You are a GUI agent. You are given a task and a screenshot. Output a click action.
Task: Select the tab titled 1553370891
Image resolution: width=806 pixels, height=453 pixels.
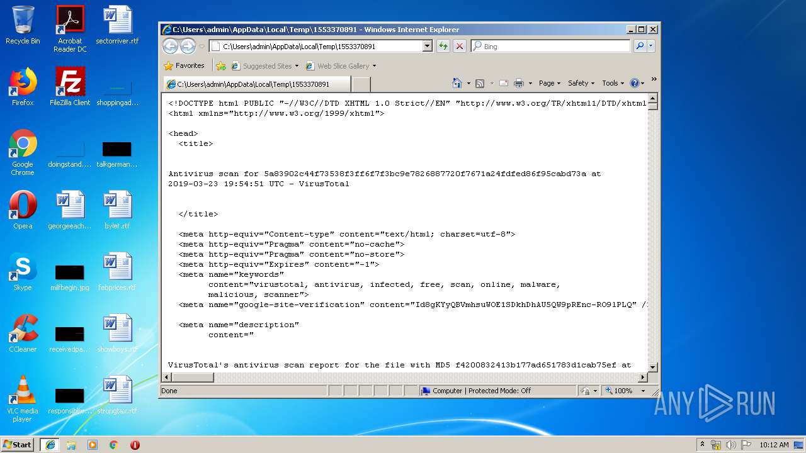(256, 84)
